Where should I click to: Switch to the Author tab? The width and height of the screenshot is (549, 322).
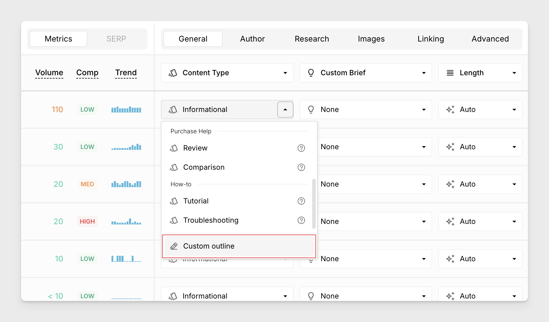click(252, 39)
